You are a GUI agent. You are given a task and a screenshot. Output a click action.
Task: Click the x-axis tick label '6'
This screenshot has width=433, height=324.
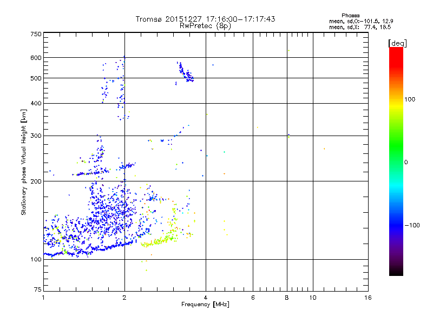click(253, 298)
